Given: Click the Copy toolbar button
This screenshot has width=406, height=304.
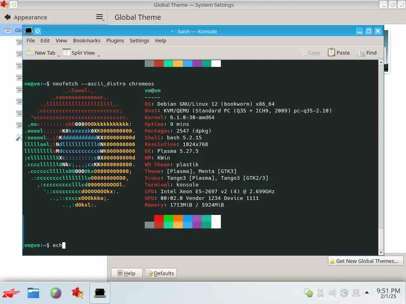Looking at the screenshot, I should pyautogui.click(x=311, y=53).
